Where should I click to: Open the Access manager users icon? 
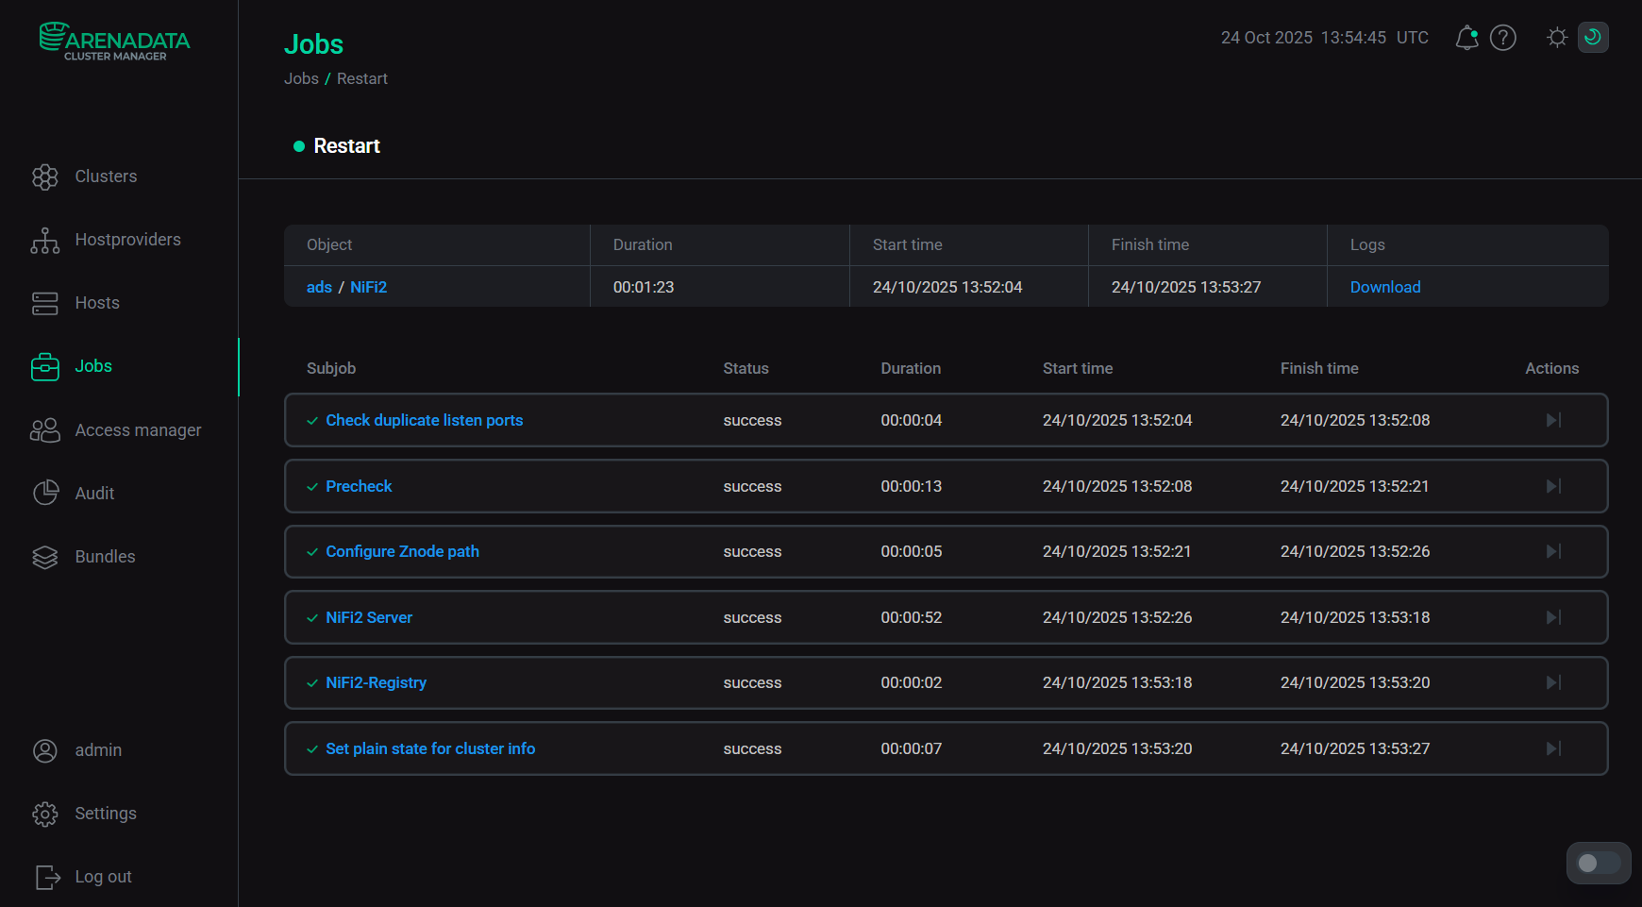(x=45, y=430)
